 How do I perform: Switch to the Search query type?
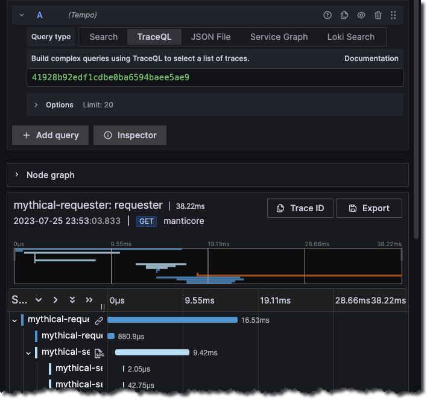coord(103,37)
